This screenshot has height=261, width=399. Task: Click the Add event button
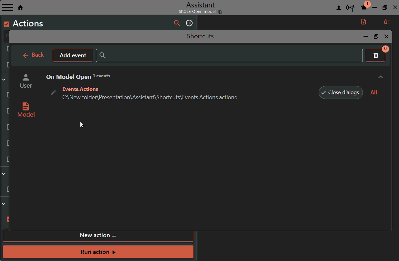coord(73,55)
